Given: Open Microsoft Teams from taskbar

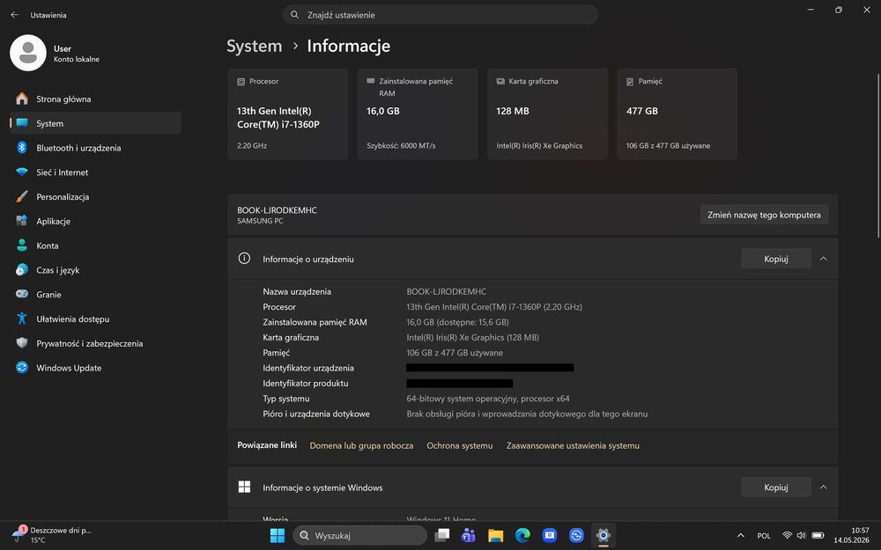Looking at the screenshot, I should point(468,535).
